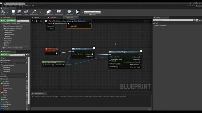The height and width of the screenshot is (113, 202).
Task: Open the Asset menu
Action: pyautogui.click(x=11, y=6)
